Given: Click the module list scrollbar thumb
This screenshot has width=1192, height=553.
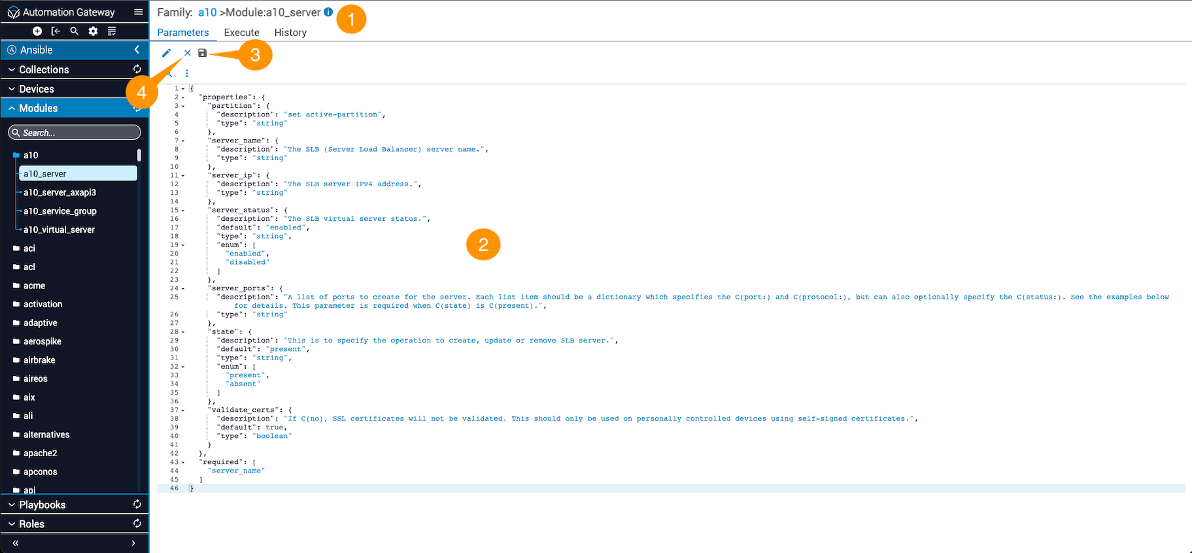Looking at the screenshot, I should pos(139,155).
